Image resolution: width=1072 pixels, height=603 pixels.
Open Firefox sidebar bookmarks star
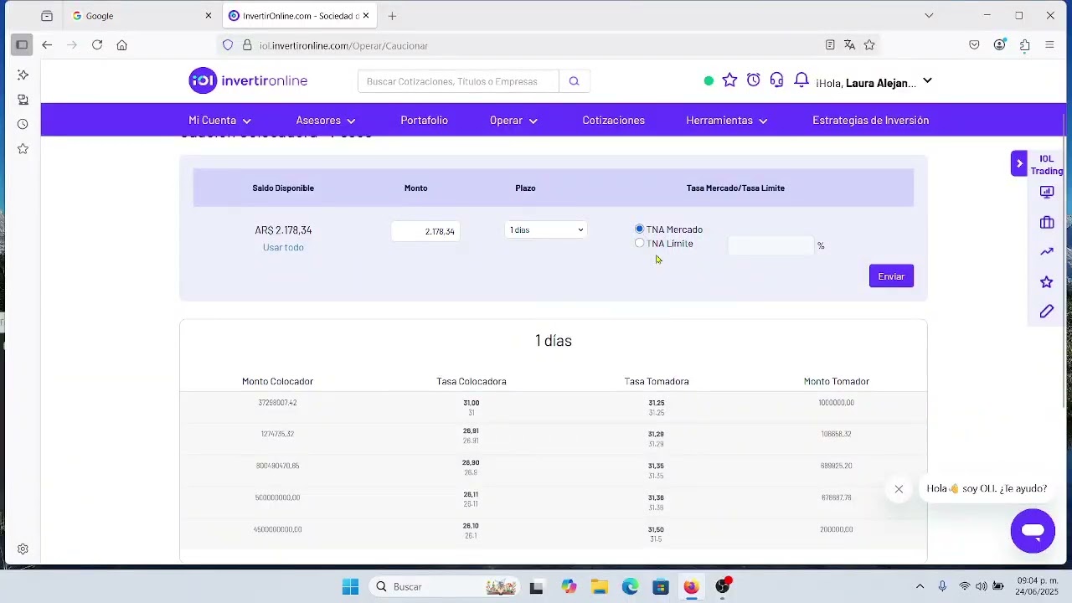[x=23, y=149]
